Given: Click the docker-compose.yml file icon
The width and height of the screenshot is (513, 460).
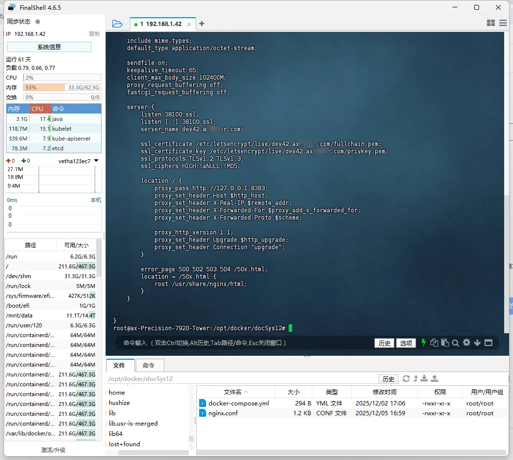Looking at the screenshot, I should pos(203,403).
